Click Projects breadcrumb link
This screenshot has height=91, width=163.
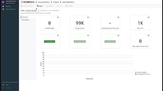56,2
